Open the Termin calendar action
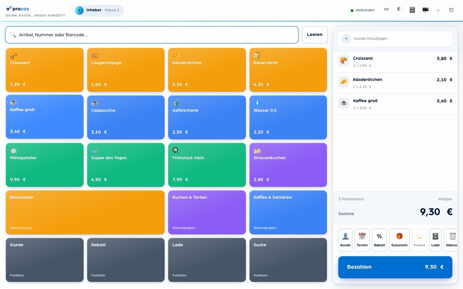Image resolution: width=463 pixels, height=289 pixels. click(362, 240)
